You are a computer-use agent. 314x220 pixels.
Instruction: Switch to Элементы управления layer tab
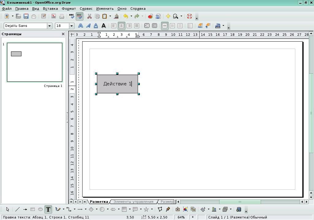pos(133,202)
